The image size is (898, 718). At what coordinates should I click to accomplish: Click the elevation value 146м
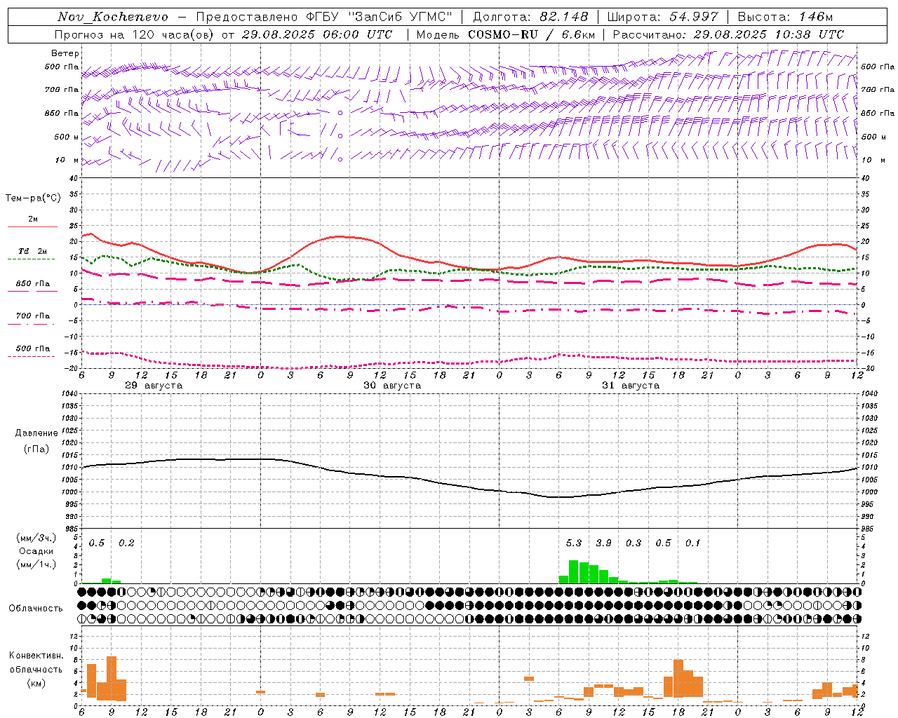point(815,17)
